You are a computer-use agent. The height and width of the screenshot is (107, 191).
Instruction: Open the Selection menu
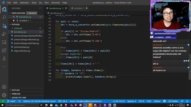coord(24,3)
